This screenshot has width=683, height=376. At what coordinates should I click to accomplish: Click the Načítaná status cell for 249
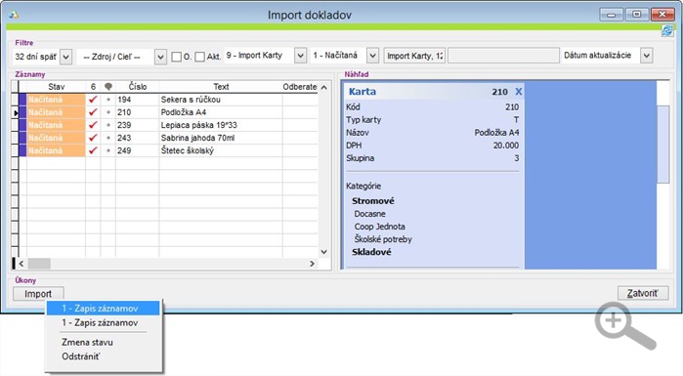pos(56,150)
